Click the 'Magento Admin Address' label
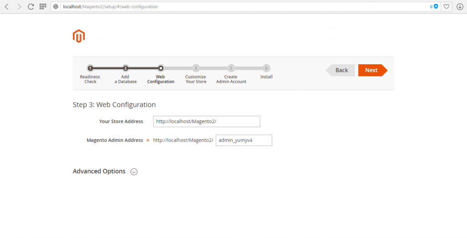 [x=114, y=140]
